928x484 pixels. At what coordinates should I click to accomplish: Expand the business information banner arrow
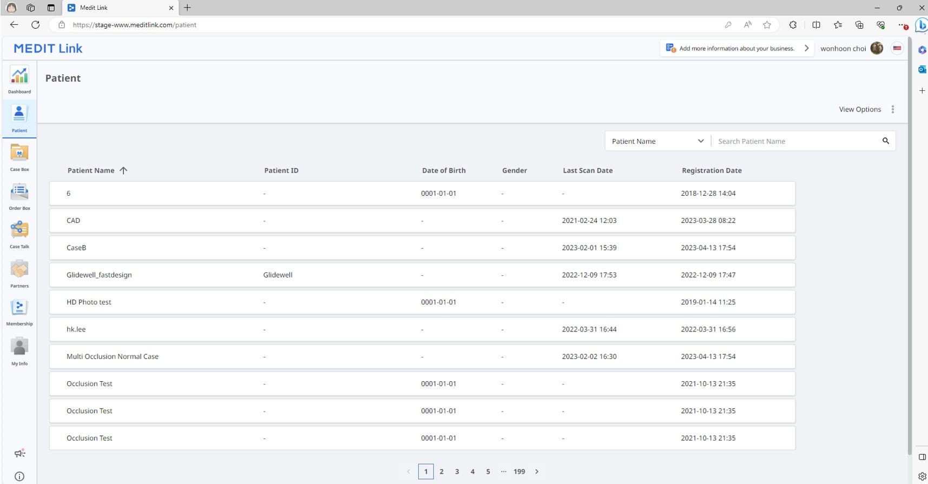pyautogui.click(x=806, y=48)
